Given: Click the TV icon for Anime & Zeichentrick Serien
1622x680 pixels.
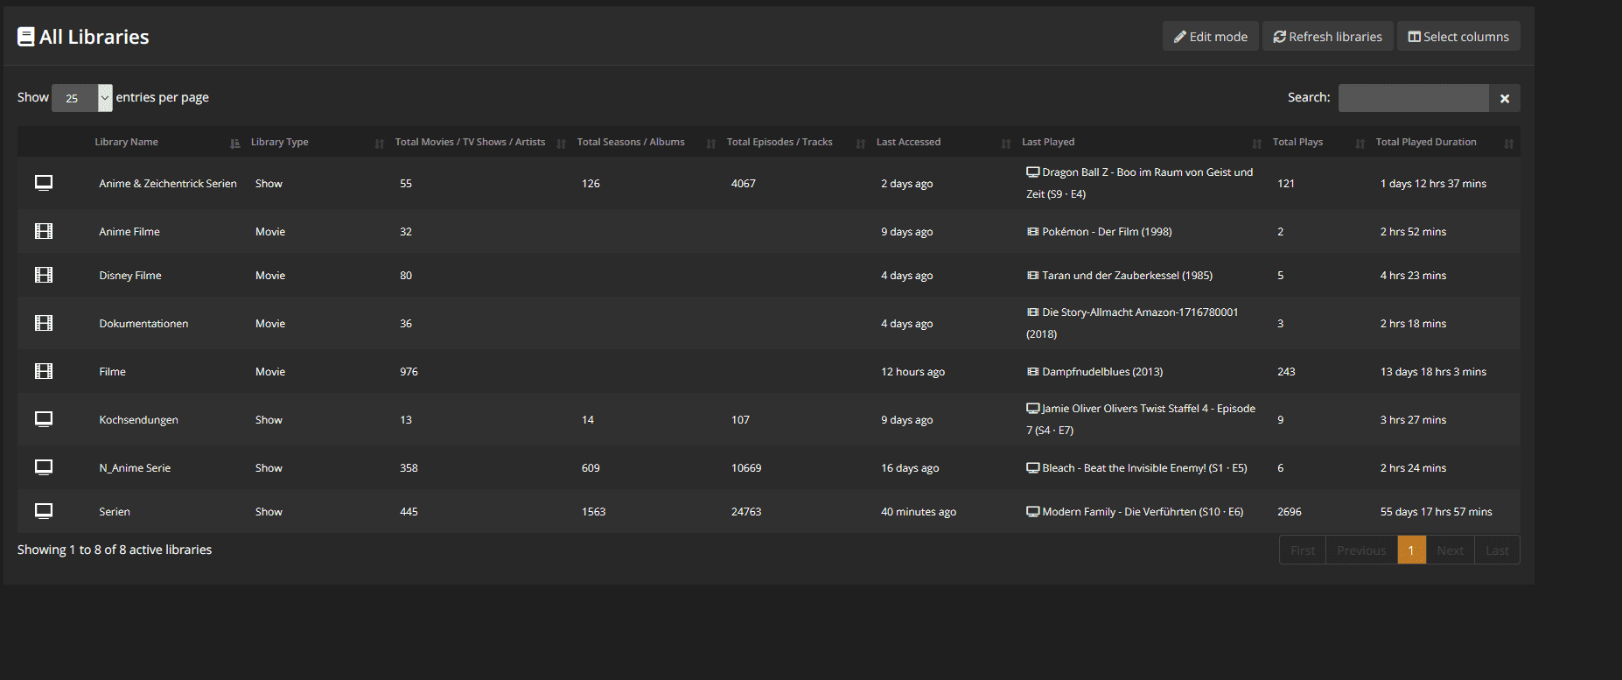Looking at the screenshot, I should click(x=44, y=183).
